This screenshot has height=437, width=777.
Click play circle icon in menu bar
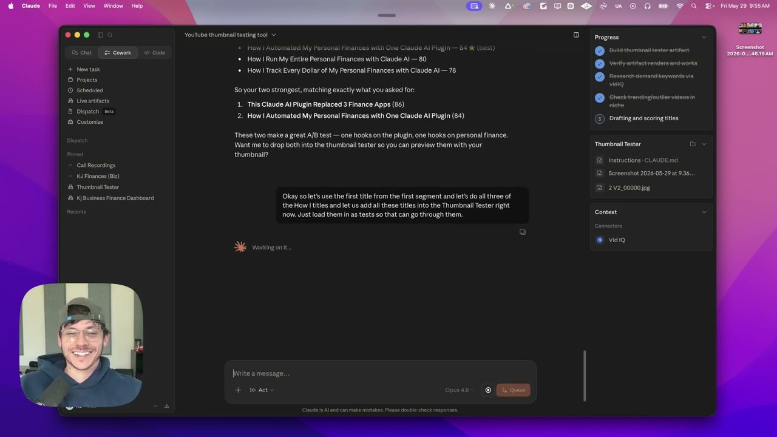[633, 6]
